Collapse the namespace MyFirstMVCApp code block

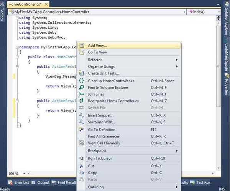[17, 47]
